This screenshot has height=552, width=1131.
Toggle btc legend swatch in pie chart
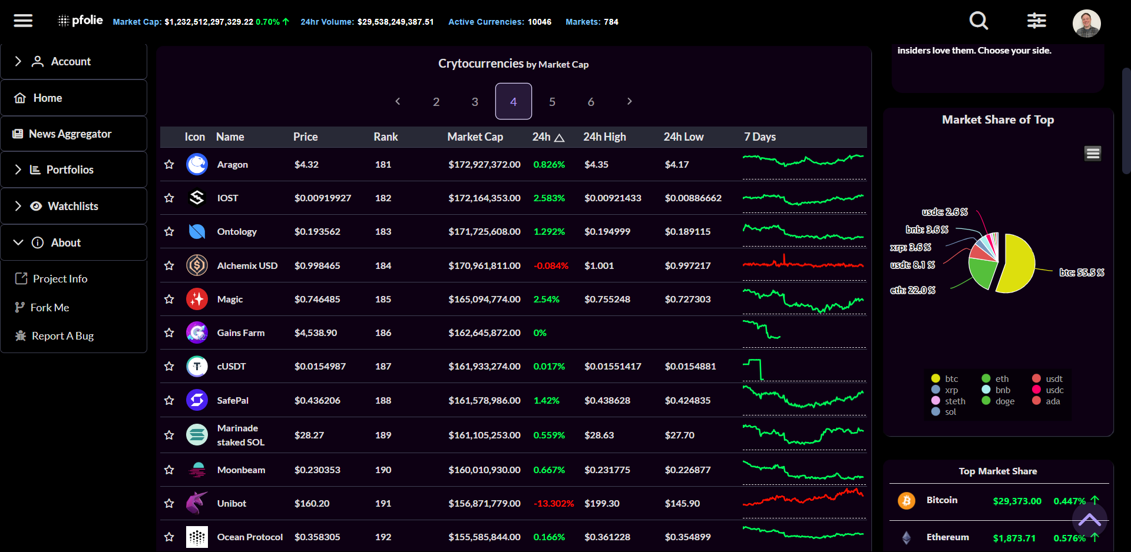click(x=935, y=378)
